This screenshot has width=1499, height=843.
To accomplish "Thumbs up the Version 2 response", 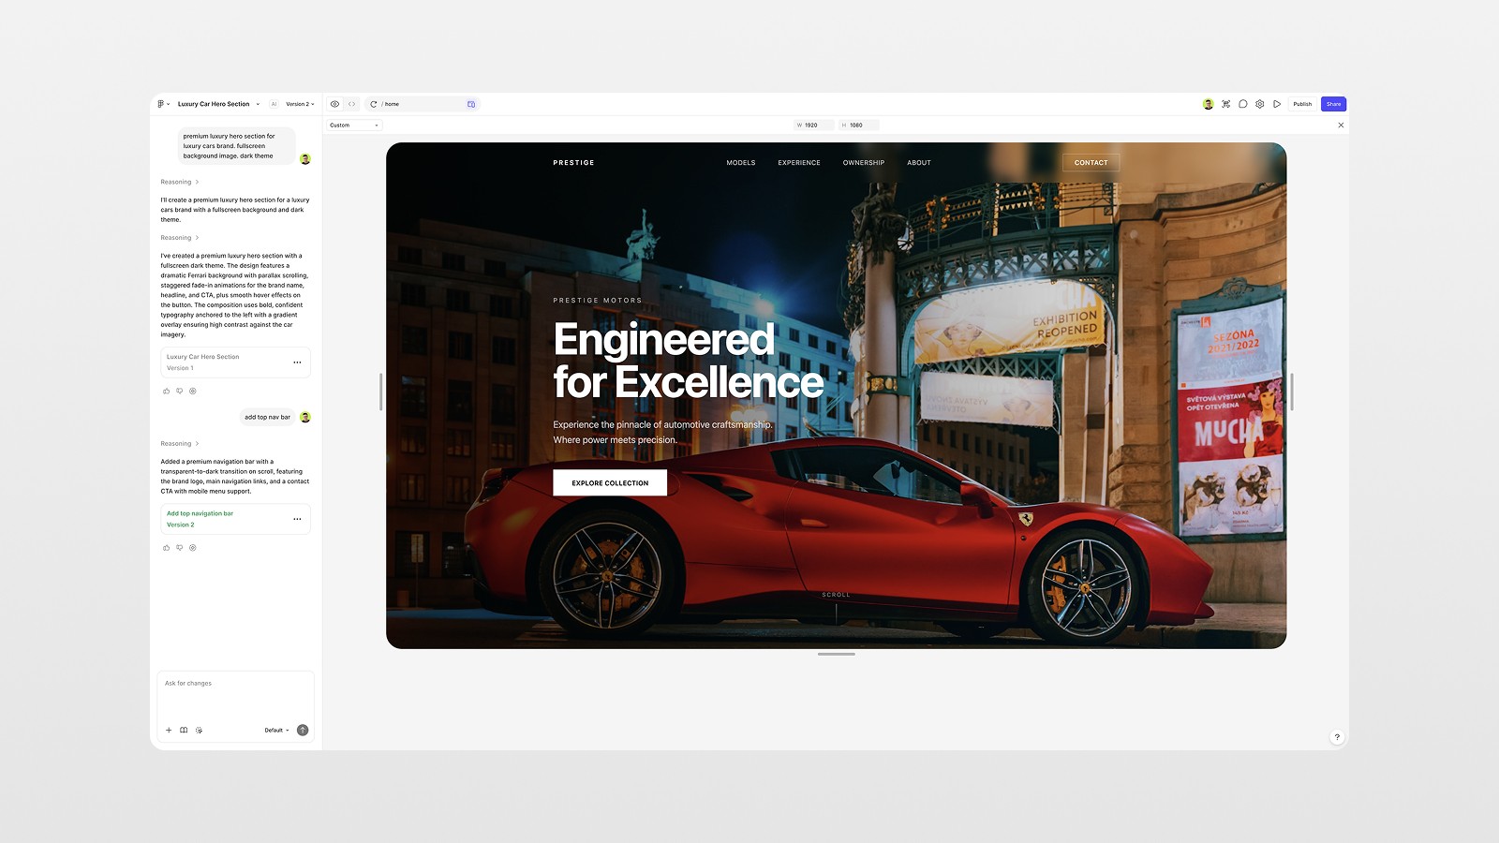I will click(167, 548).
